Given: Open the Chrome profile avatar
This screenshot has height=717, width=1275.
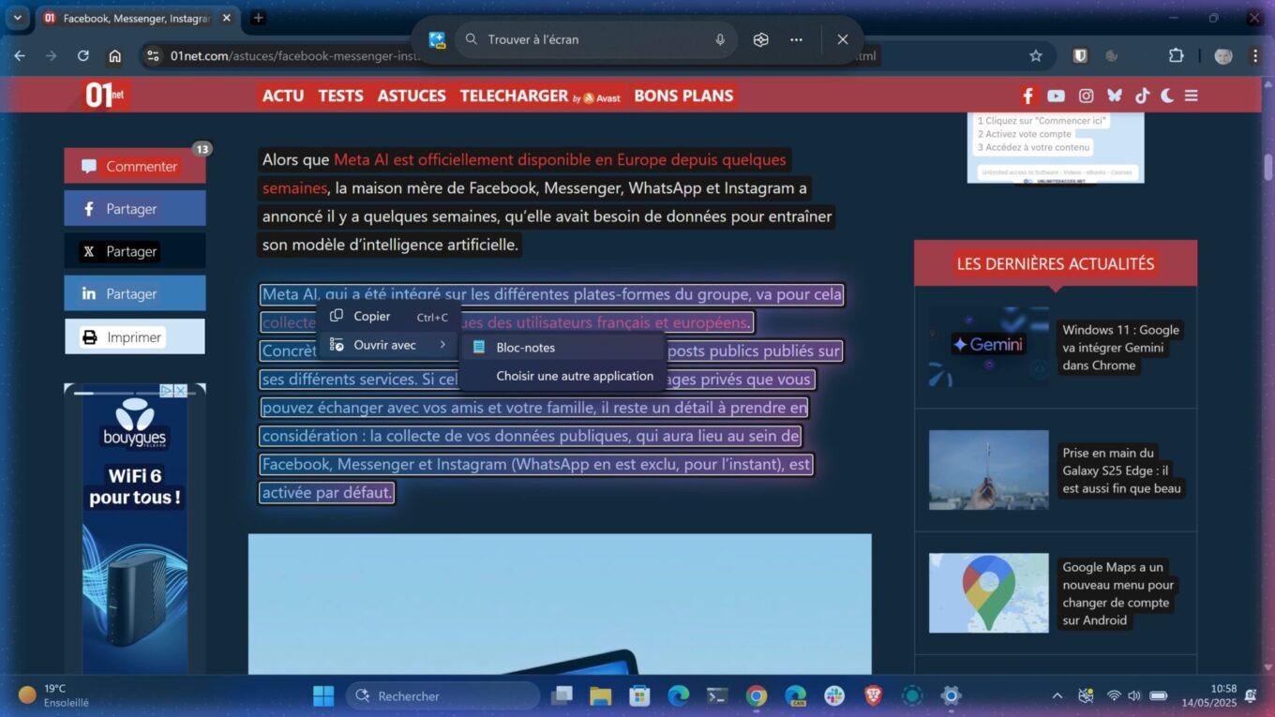Looking at the screenshot, I should click(x=1223, y=56).
